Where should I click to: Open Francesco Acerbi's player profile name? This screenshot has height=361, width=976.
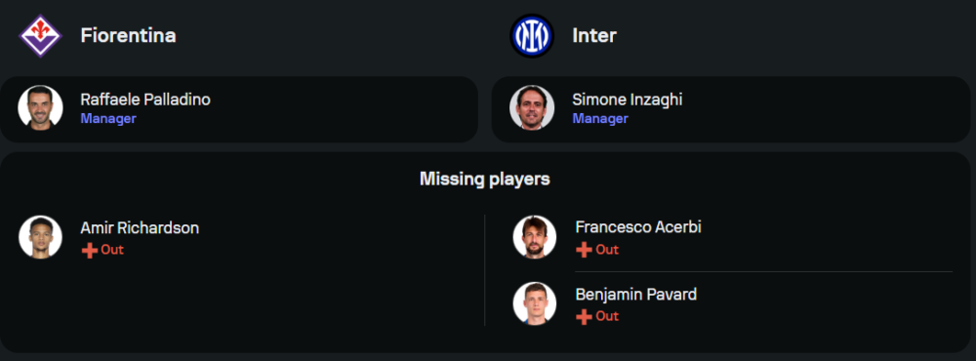tap(638, 227)
